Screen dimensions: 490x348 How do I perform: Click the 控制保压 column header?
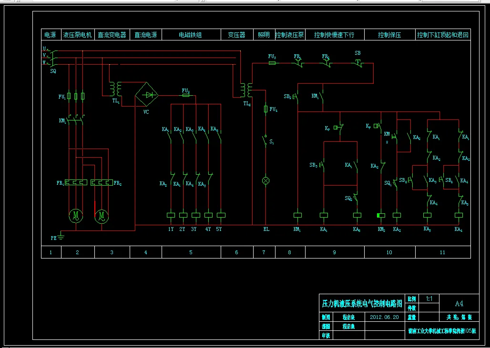tap(389, 35)
